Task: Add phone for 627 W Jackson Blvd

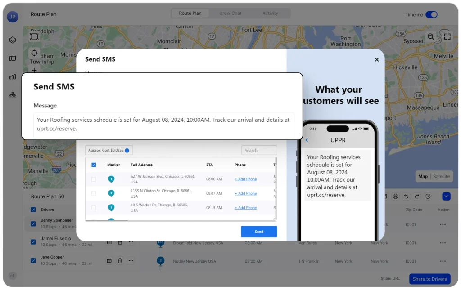Action: 245,179
